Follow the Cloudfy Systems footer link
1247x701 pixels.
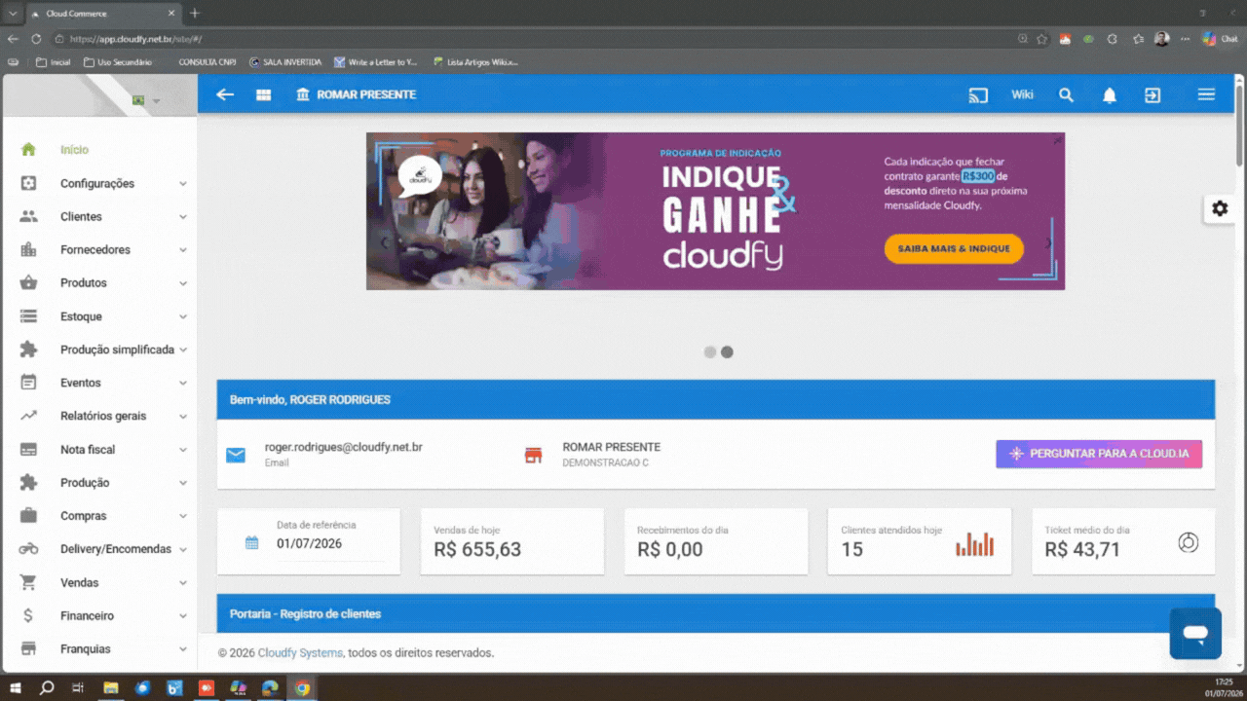[x=300, y=652]
